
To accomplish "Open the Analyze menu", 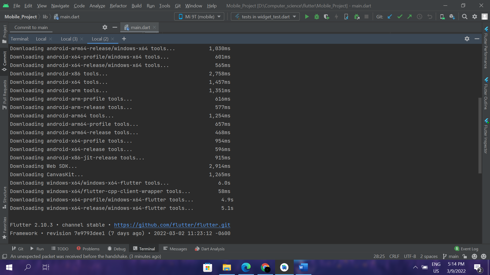I will point(97,6).
